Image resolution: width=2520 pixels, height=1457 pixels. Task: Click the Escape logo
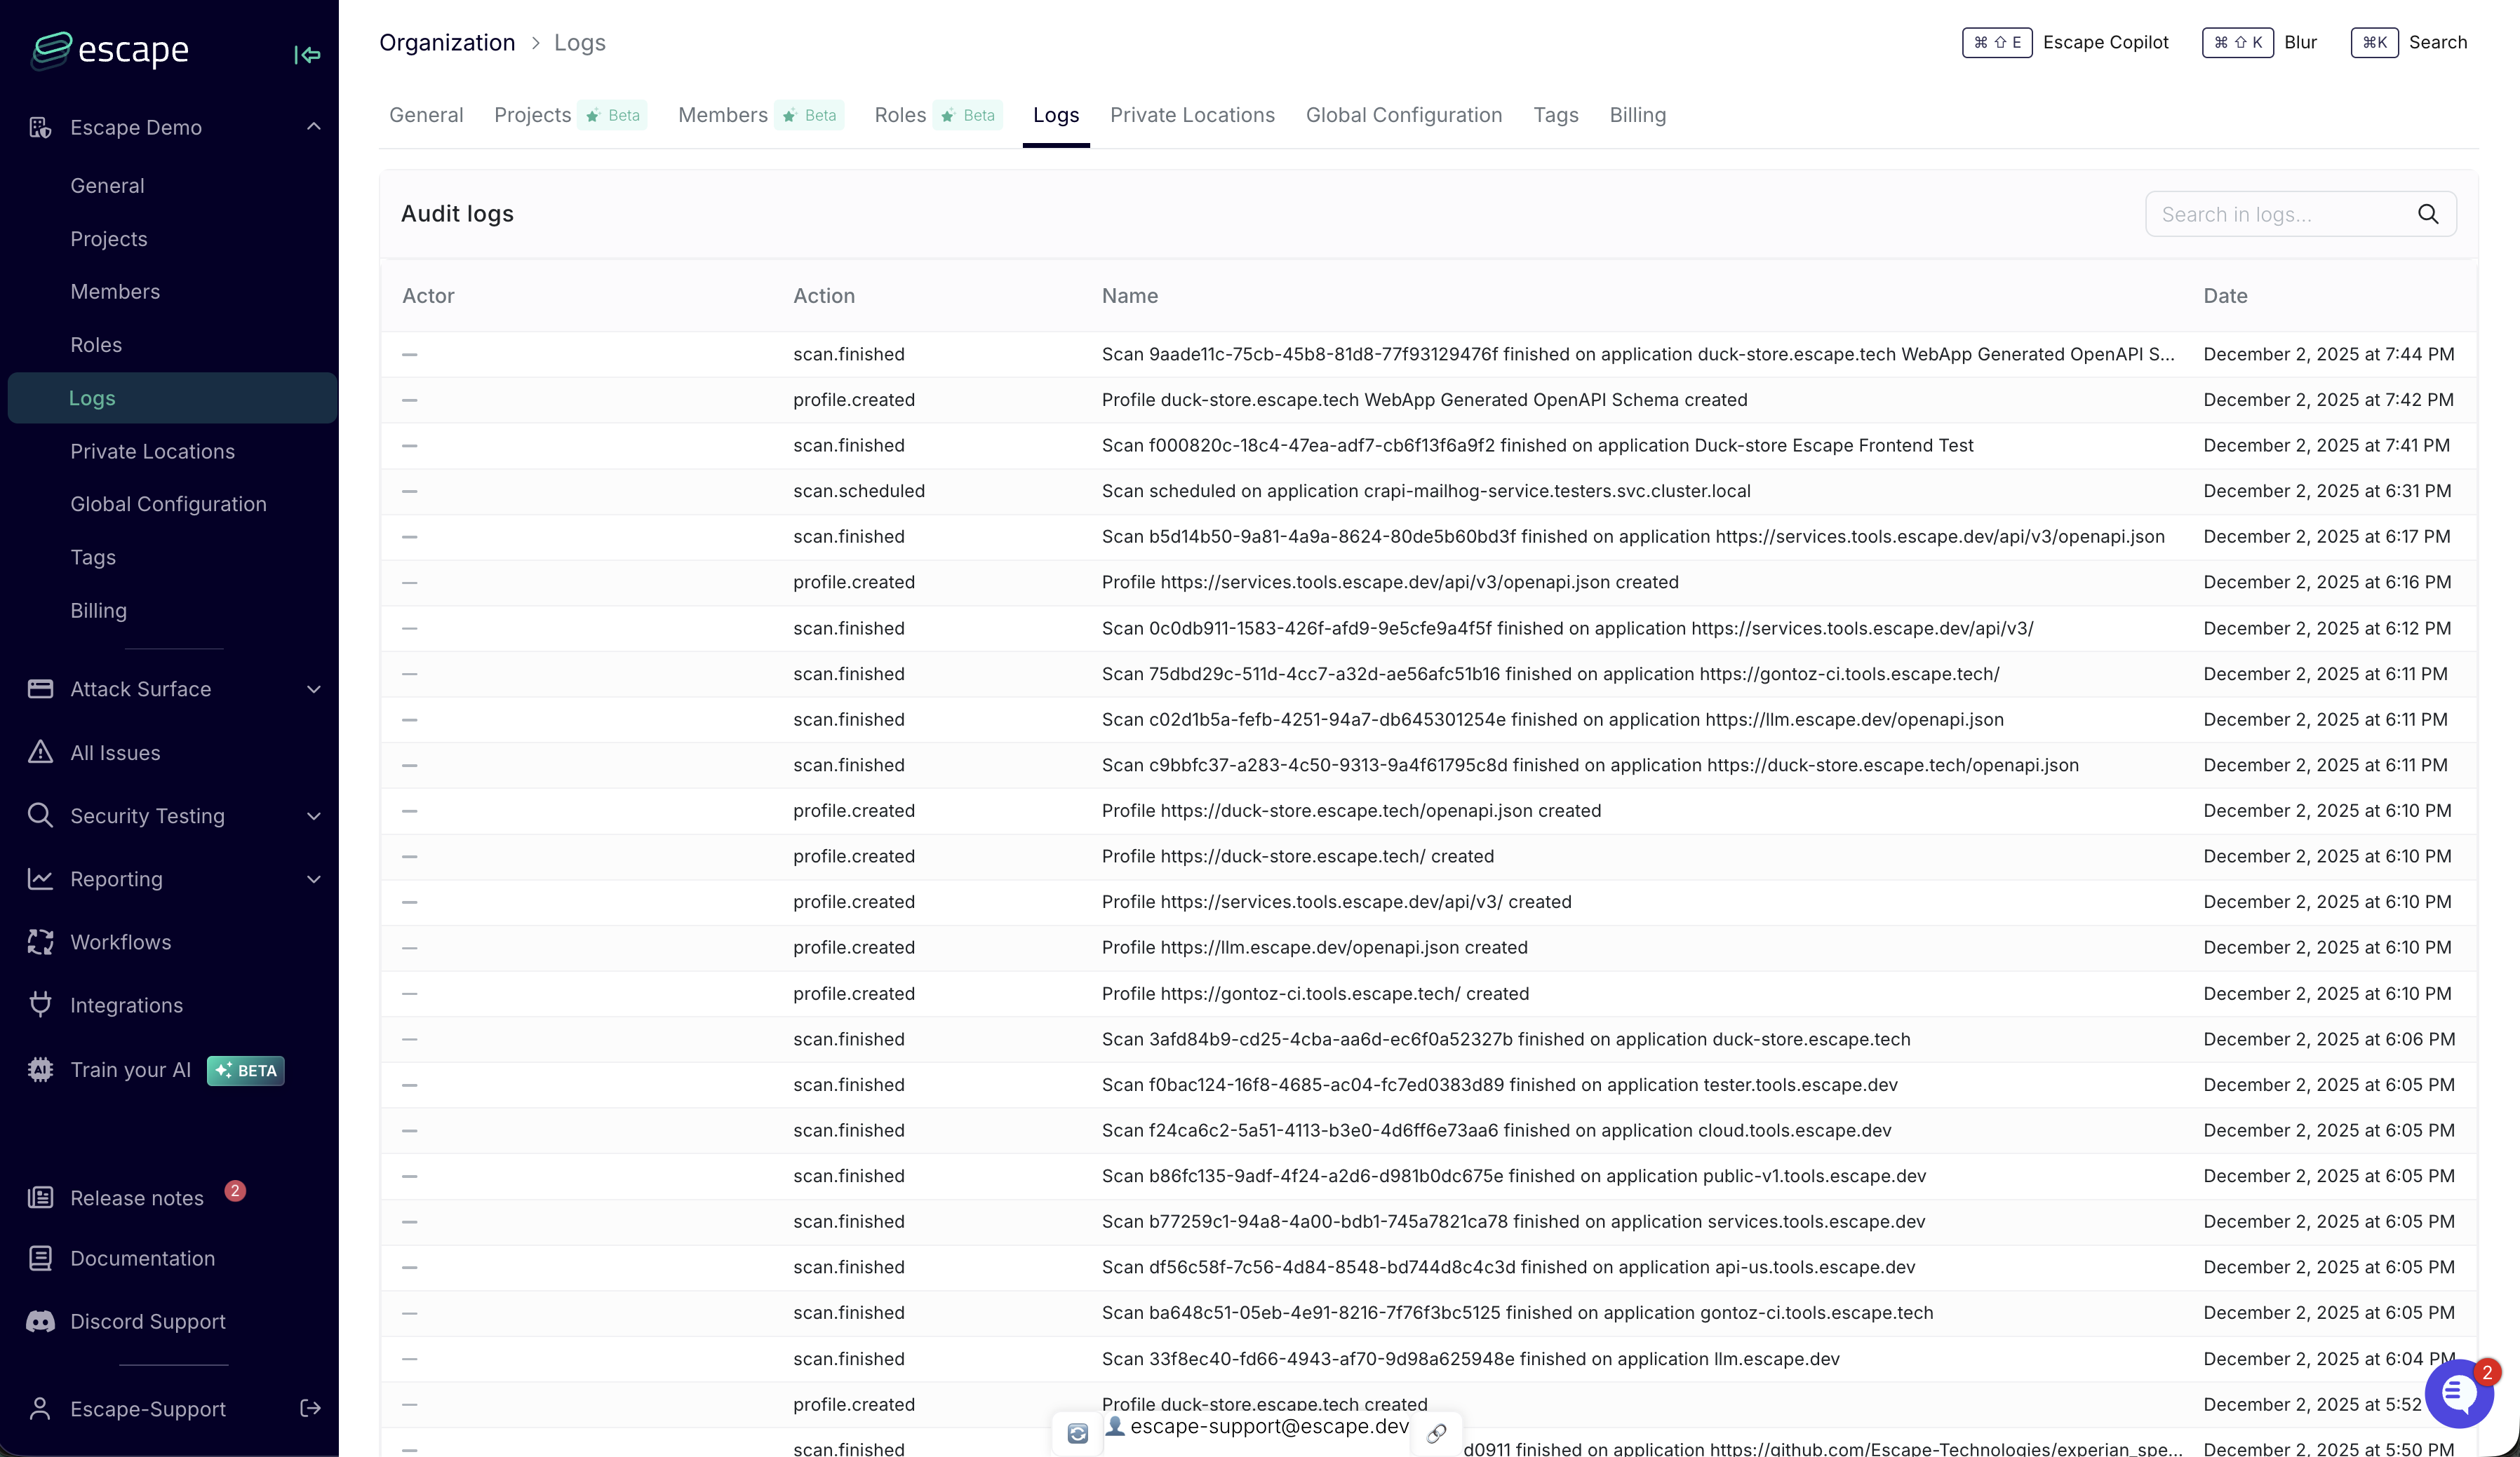tap(110, 50)
